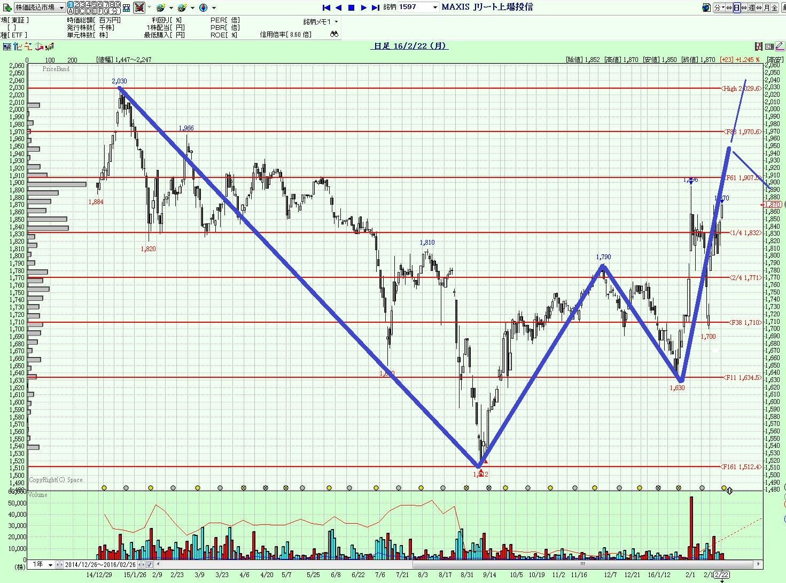786x583 pixels.
Task: Click the 1,630 low price label
Action: [677, 388]
